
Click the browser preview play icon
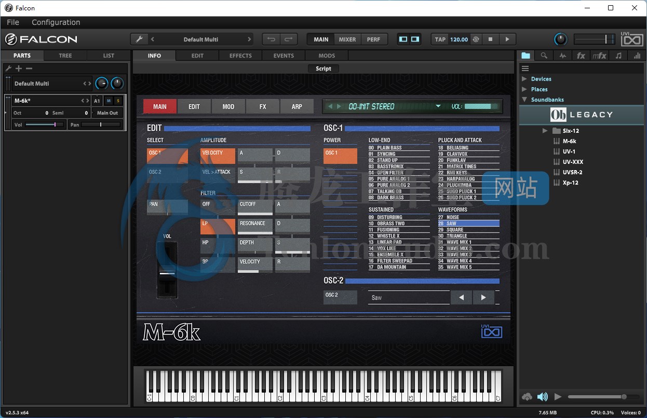click(558, 397)
